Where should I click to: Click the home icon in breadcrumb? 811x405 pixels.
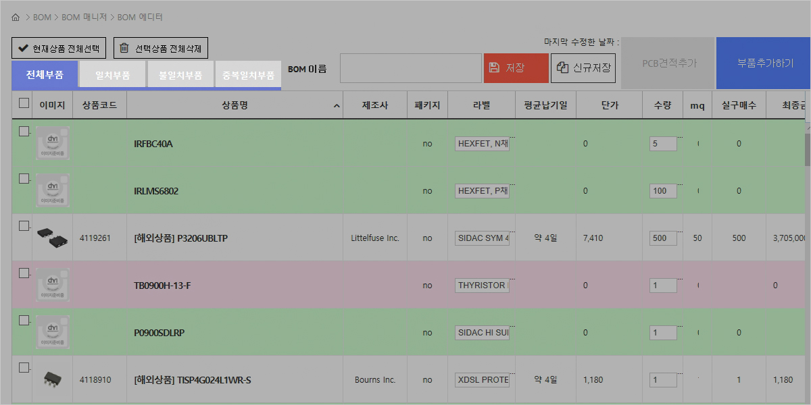pyautogui.click(x=16, y=17)
